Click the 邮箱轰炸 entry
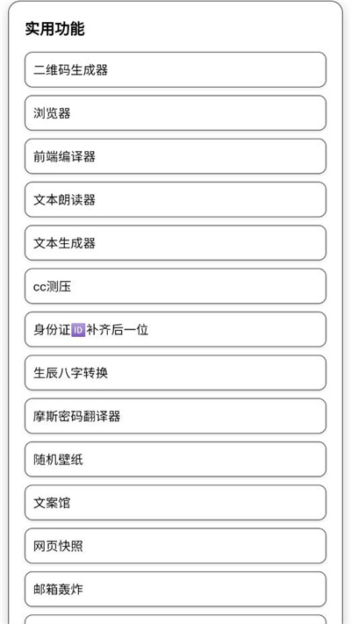The image size is (351, 624). [175, 590]
